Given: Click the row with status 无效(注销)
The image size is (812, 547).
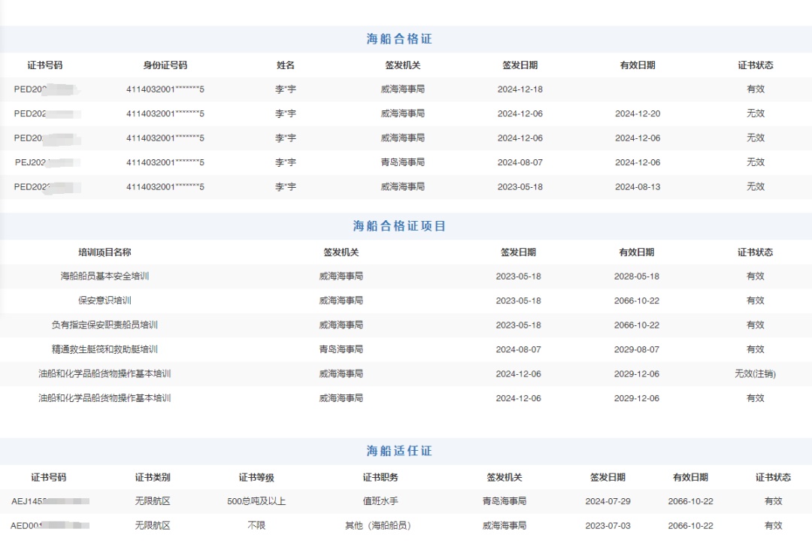Looking at the screenshot, I should pos(756,373).
